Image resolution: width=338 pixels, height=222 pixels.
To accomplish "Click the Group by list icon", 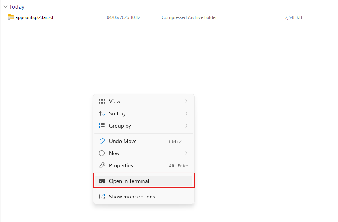I will click(102, 126).
